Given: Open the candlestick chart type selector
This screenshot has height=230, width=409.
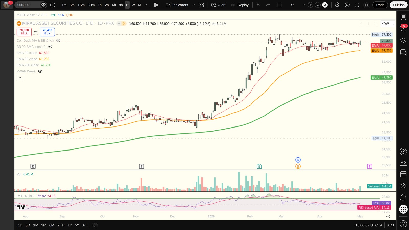Looking at the screenshot, I should pos(156,5).
